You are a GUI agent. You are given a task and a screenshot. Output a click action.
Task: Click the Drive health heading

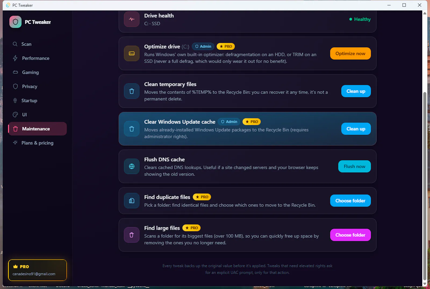point(159,16)
